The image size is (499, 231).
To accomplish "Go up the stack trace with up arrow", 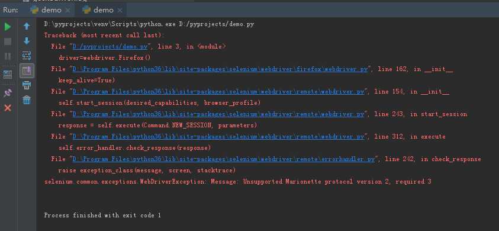I will (x=27, y=27).
